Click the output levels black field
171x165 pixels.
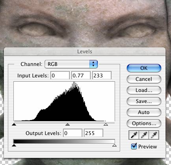coord(72,133)
